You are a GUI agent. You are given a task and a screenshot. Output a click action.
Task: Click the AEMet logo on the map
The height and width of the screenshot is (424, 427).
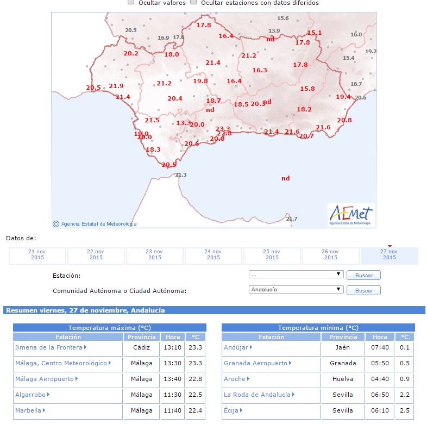click(351, 215)
